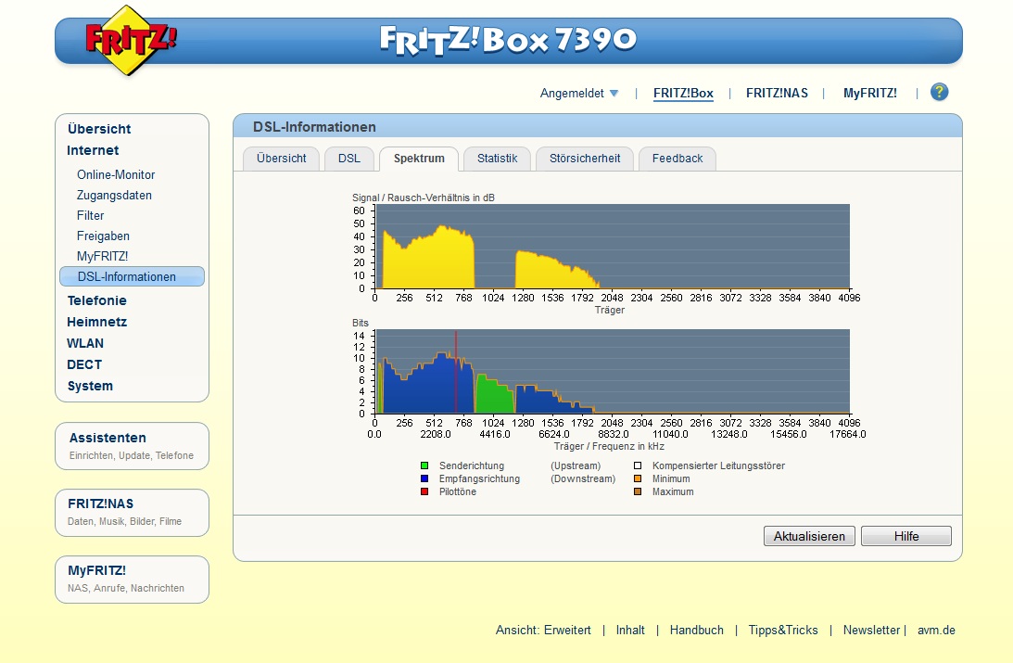Screen dimensions: 1013x663
Task: Click the 'Träger / Frequenz in kHz' label
Action: click(x=609, y=447)
